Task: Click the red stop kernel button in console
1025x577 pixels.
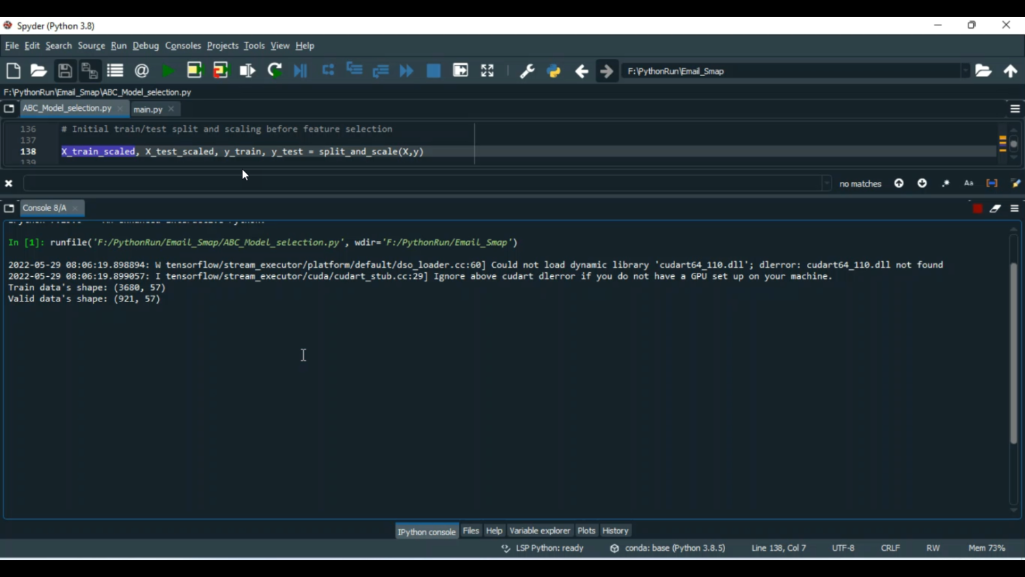Action: pyautogui.click(x=977, y=209)
